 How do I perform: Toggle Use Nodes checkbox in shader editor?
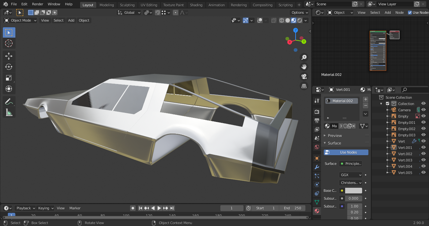tap(410, 13)
